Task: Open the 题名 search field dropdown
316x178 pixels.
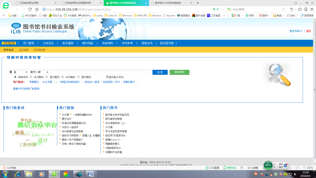Action: pyautogui.click(x=18, y=72)
